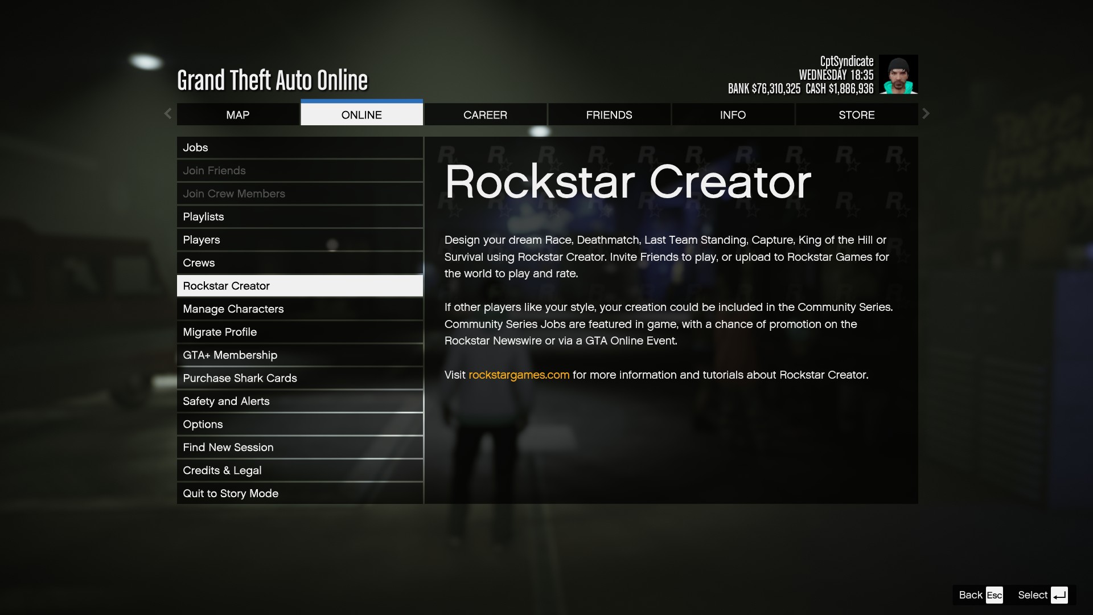Image resolution: width=1093 pixels, height=615 pixels.
Task: Switch to the CAREER tab
Action: pos(485,114)
